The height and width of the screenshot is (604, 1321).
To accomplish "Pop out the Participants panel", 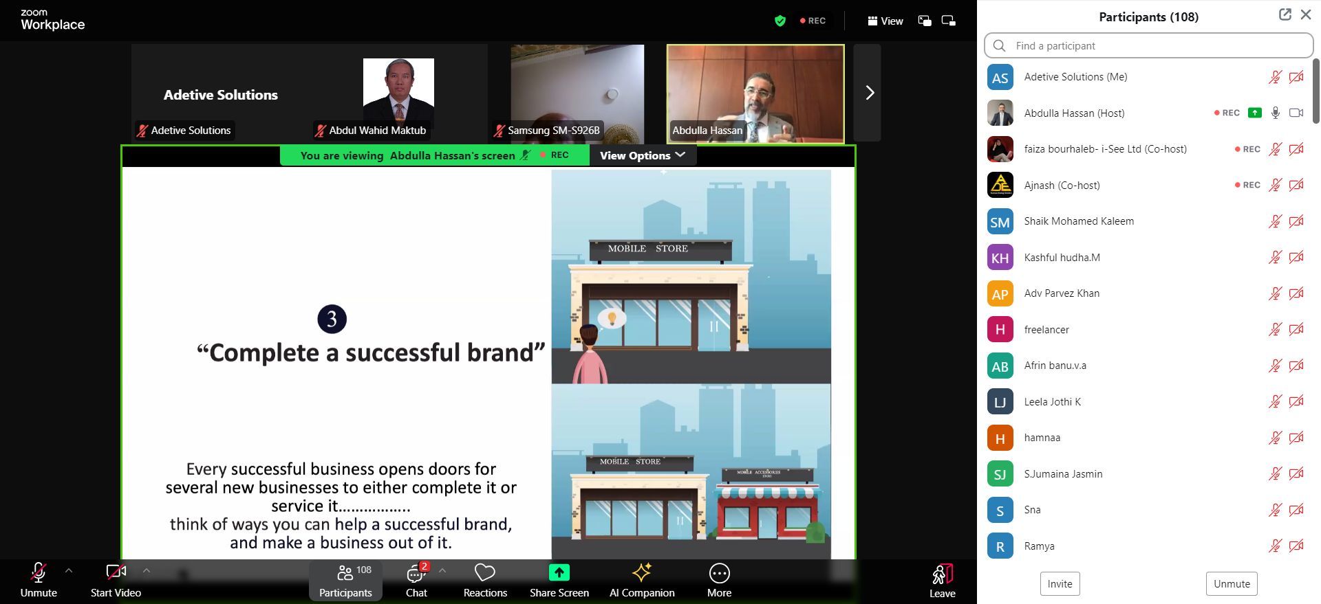I will click(x=1285, y=14).
